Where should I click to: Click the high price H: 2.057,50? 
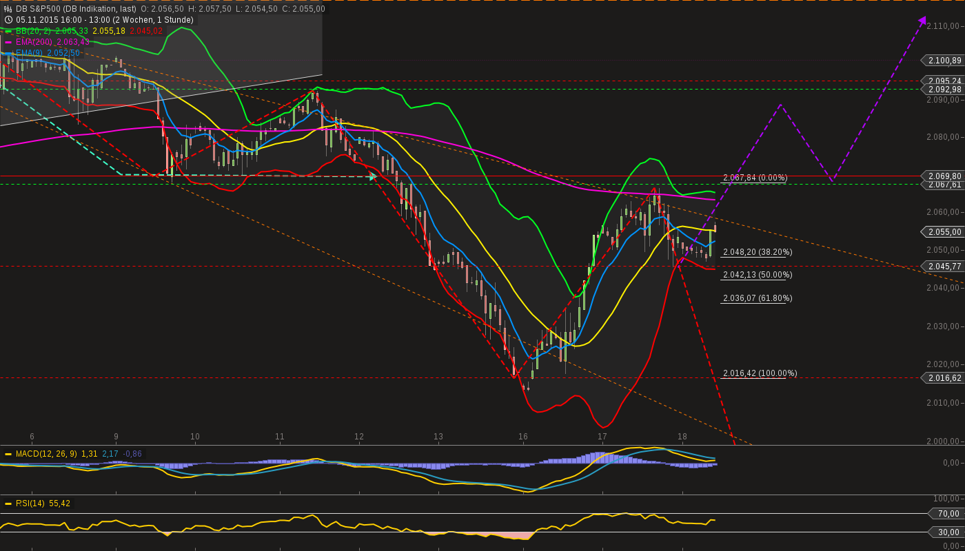coord(210,9)
